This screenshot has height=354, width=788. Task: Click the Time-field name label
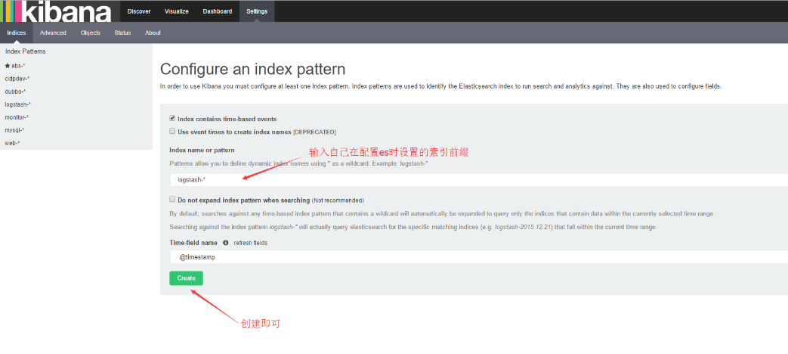click(x=193, y=242)
